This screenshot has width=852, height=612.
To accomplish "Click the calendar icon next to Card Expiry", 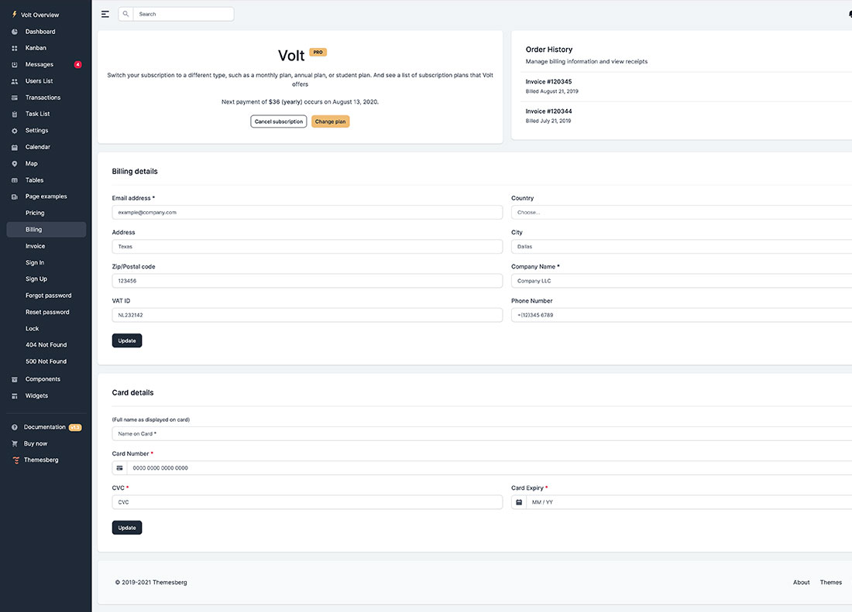I will tap(519, 501).
